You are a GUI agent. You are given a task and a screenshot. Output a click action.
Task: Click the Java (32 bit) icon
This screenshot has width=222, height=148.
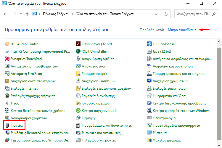[x=149, y=52]
